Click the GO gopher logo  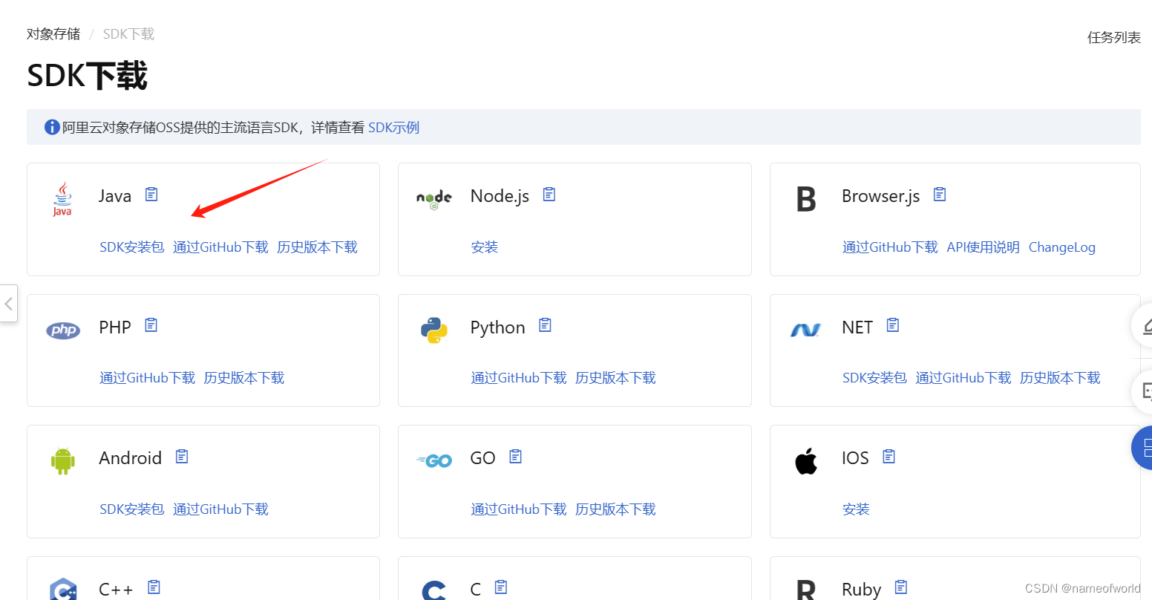[x=435, y=461]
